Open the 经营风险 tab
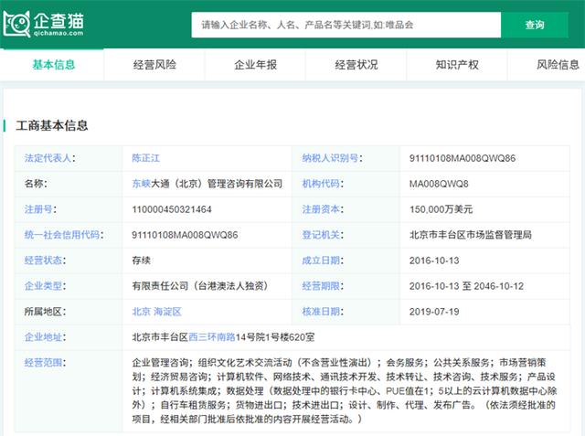This screenshot has width=585, height=436. coord(154,64)
